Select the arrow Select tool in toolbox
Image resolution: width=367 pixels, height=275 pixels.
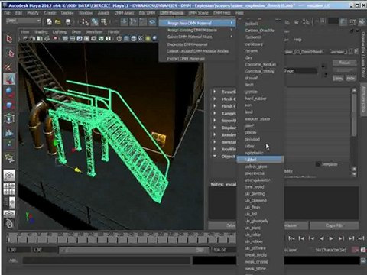tap(9, 39)
